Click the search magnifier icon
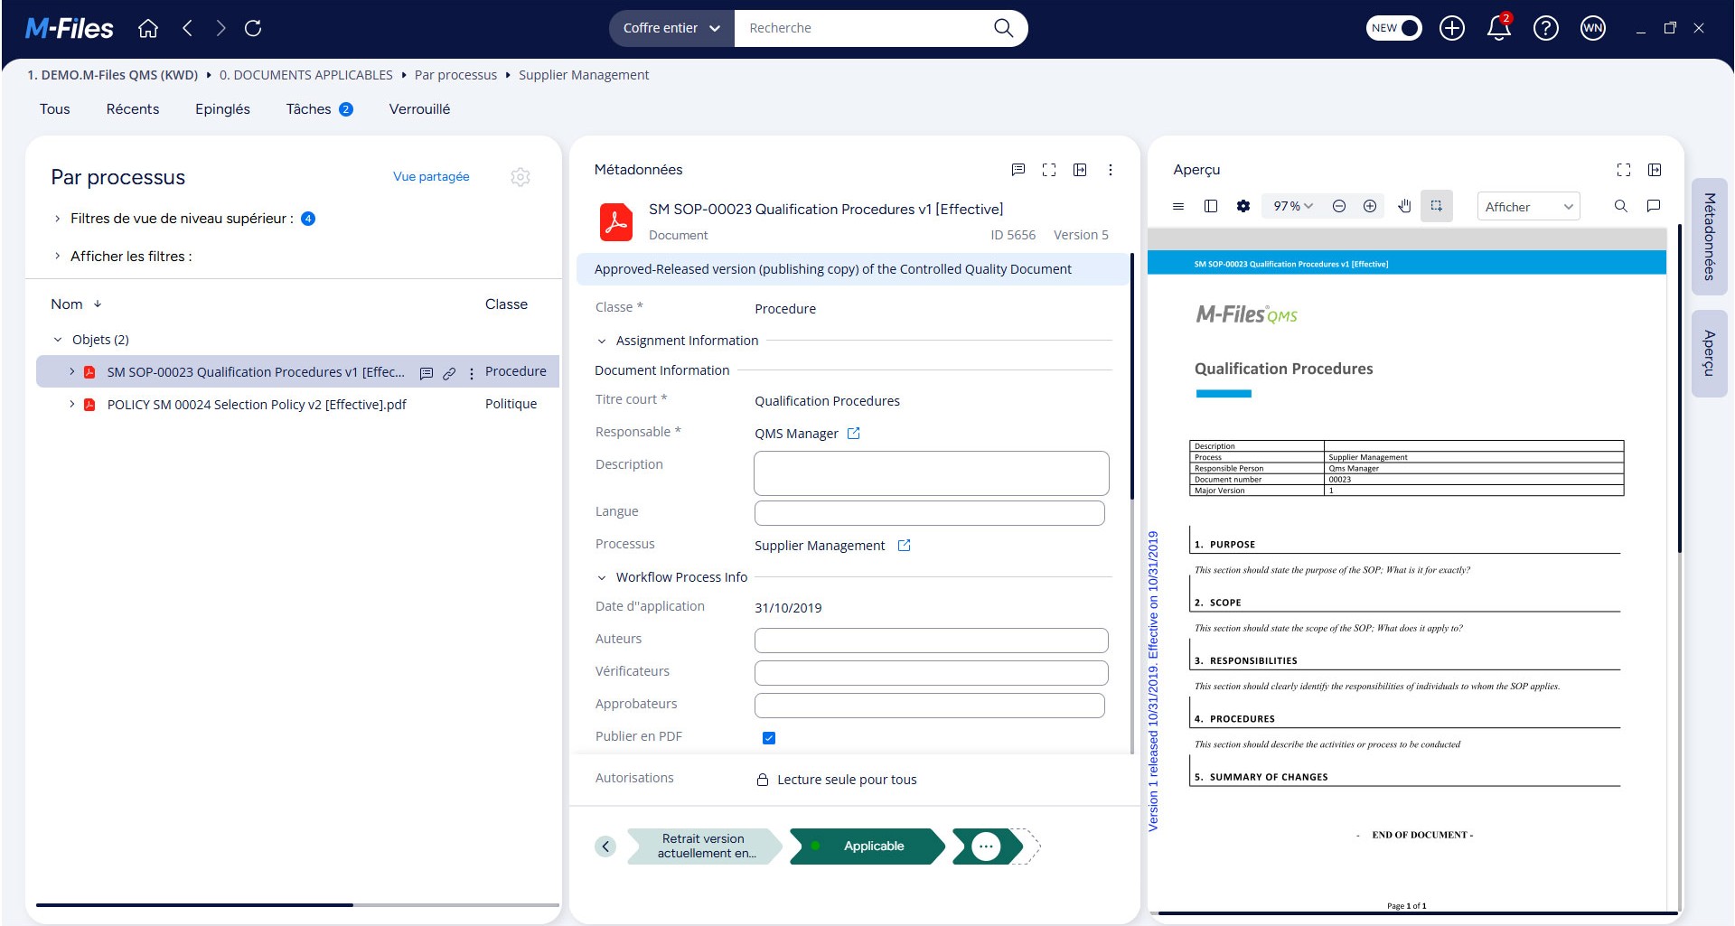Image resolution: width=1735 pixels, height=926 pixels. click(x=1003, y=28)
